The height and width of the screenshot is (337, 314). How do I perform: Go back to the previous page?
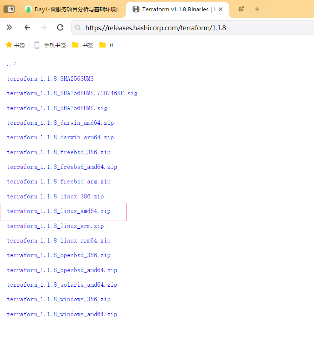(x=27, y=27)
